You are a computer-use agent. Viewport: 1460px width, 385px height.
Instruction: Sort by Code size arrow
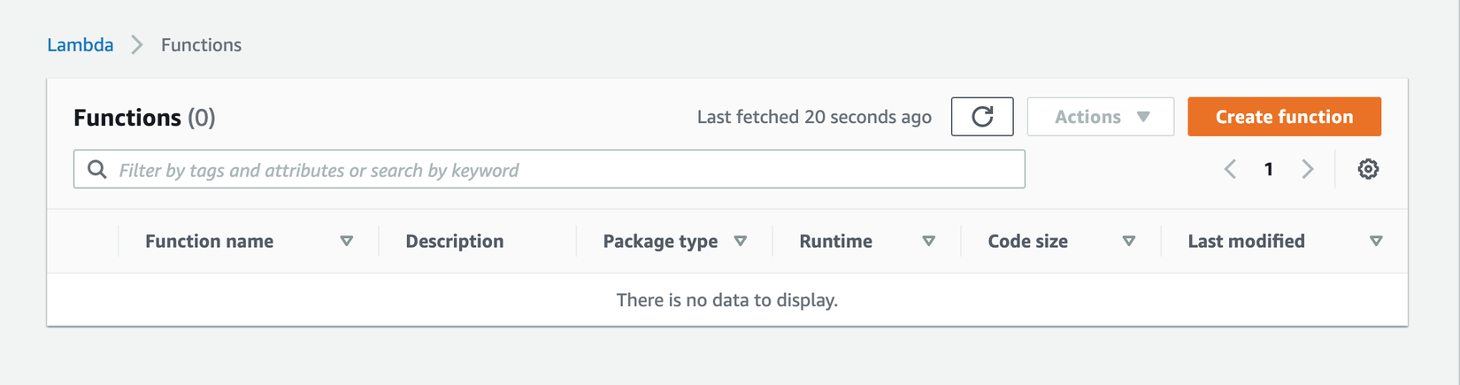pos(1129,241)
